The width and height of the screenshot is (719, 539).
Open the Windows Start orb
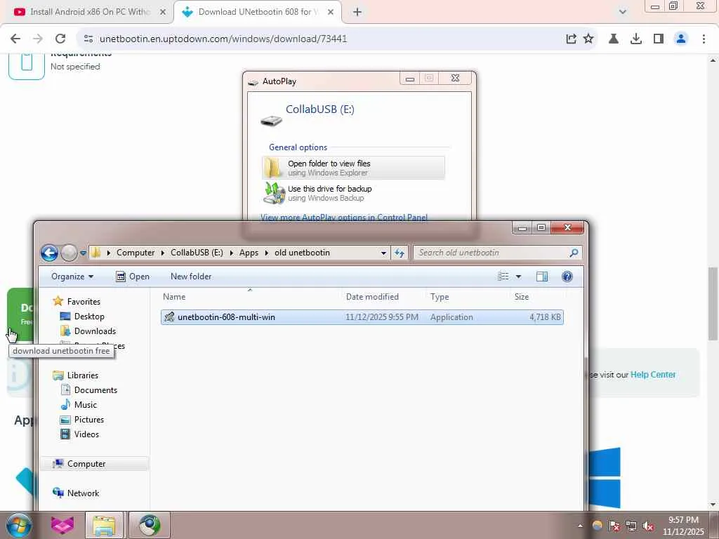(x=19, y=525)
